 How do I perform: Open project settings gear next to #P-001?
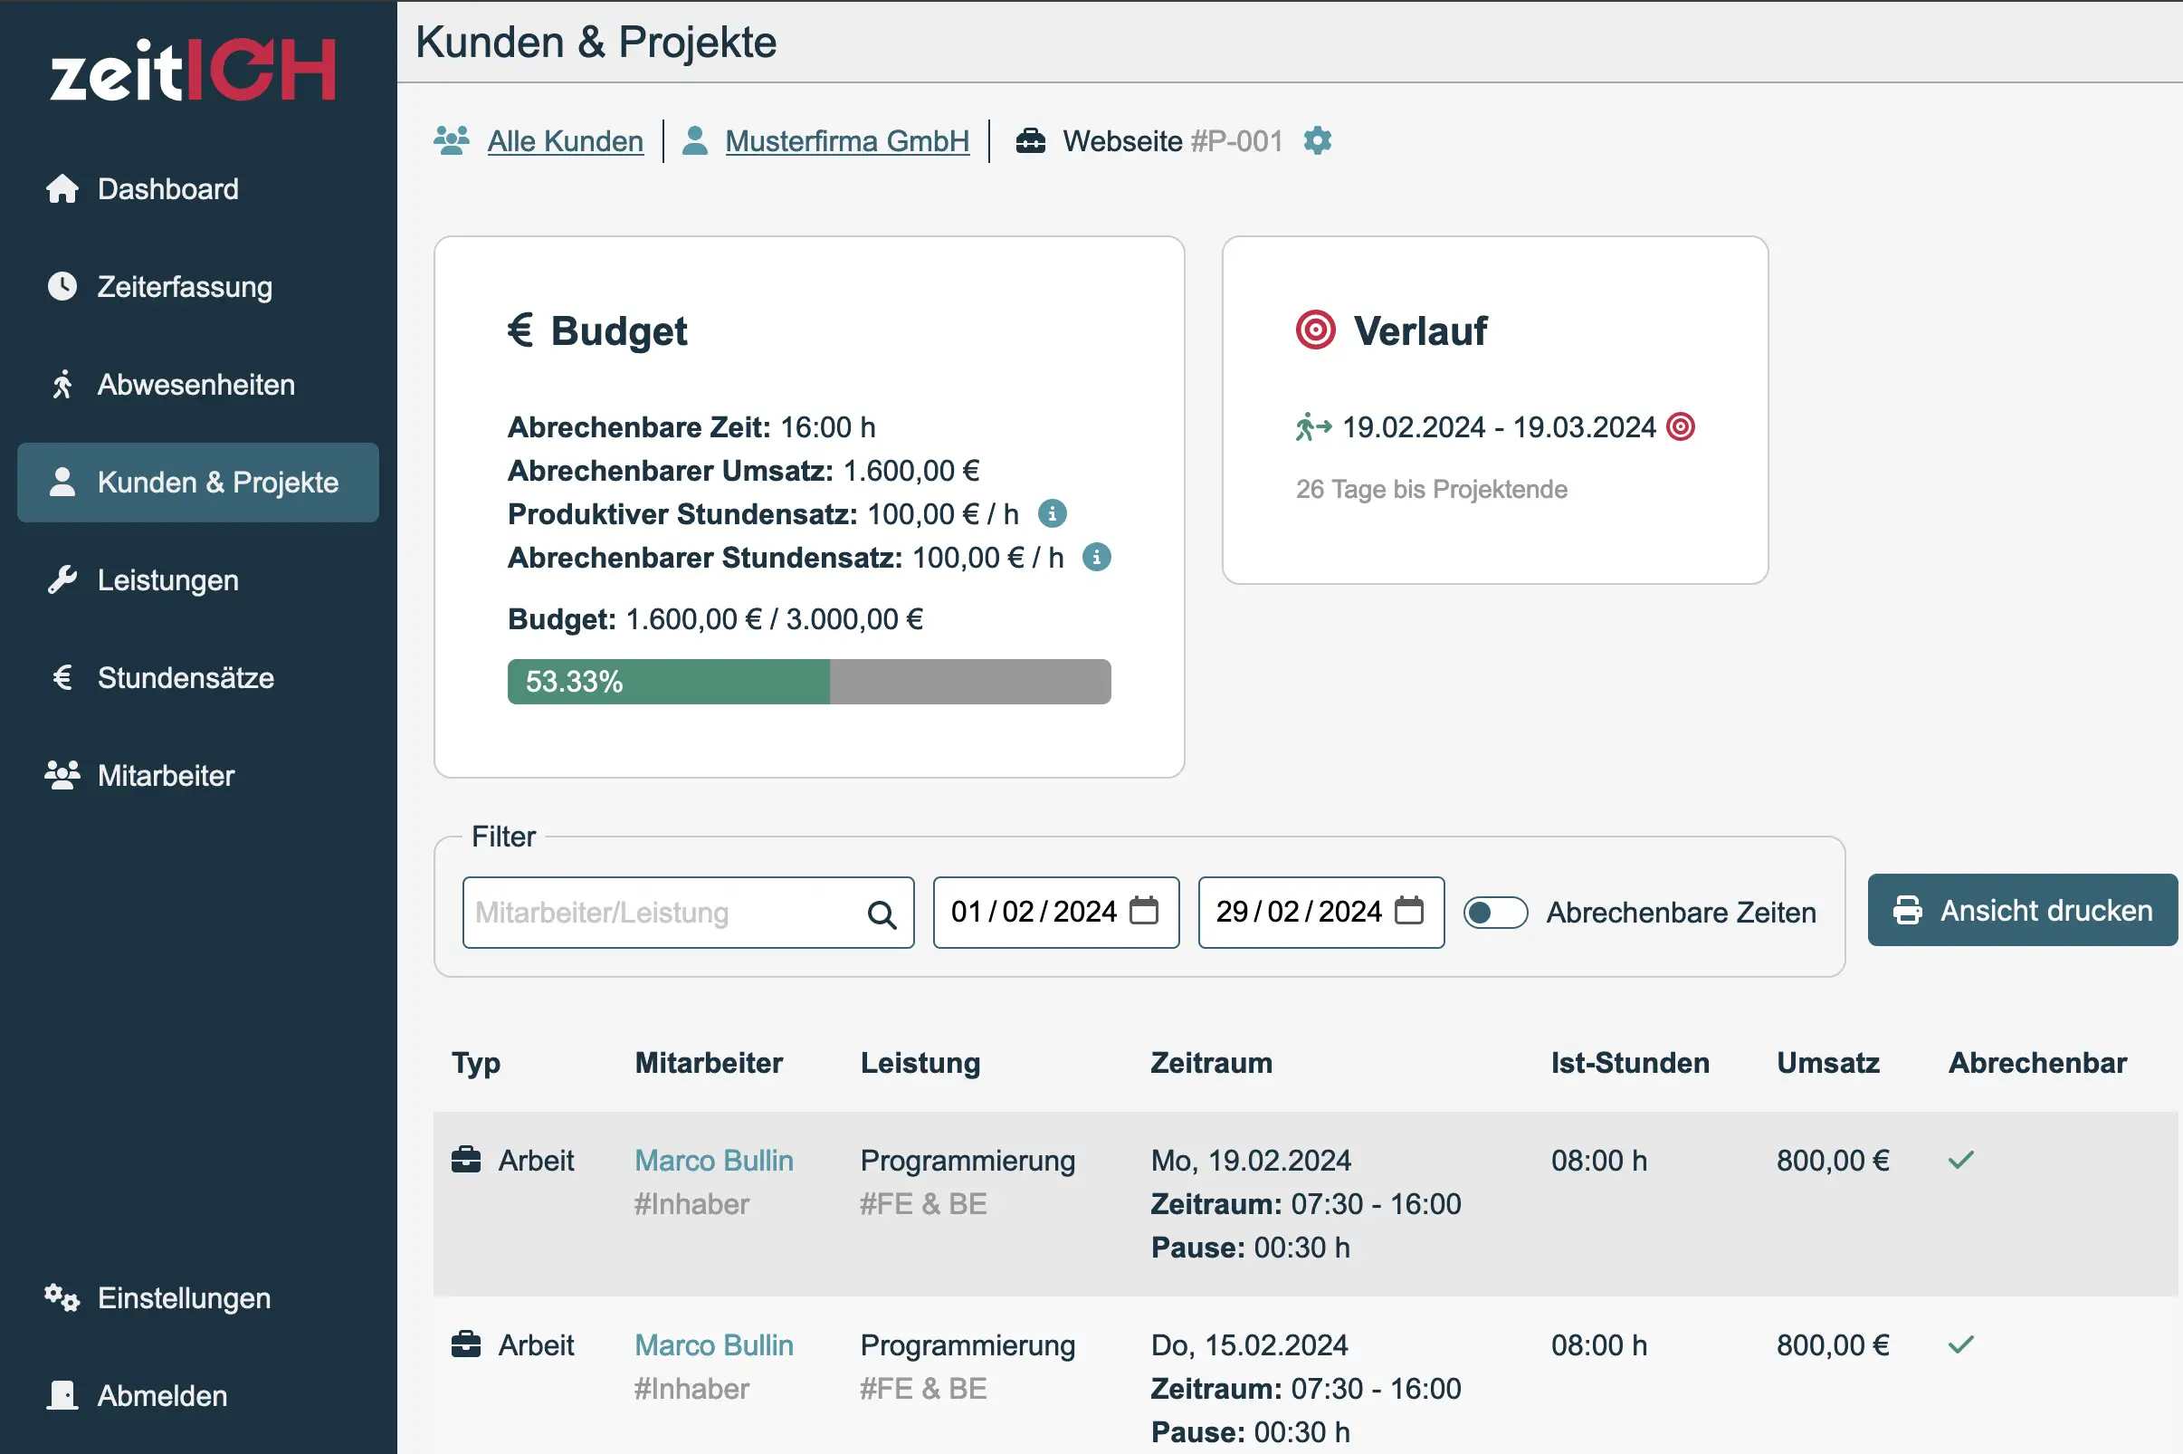(x=1317, y=141)
